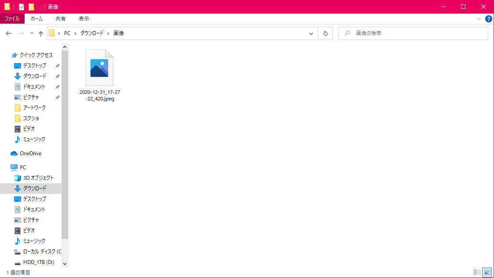Click the folder icon in title bar
This screenshot has height=278, width=494.
tap(7, 7)
